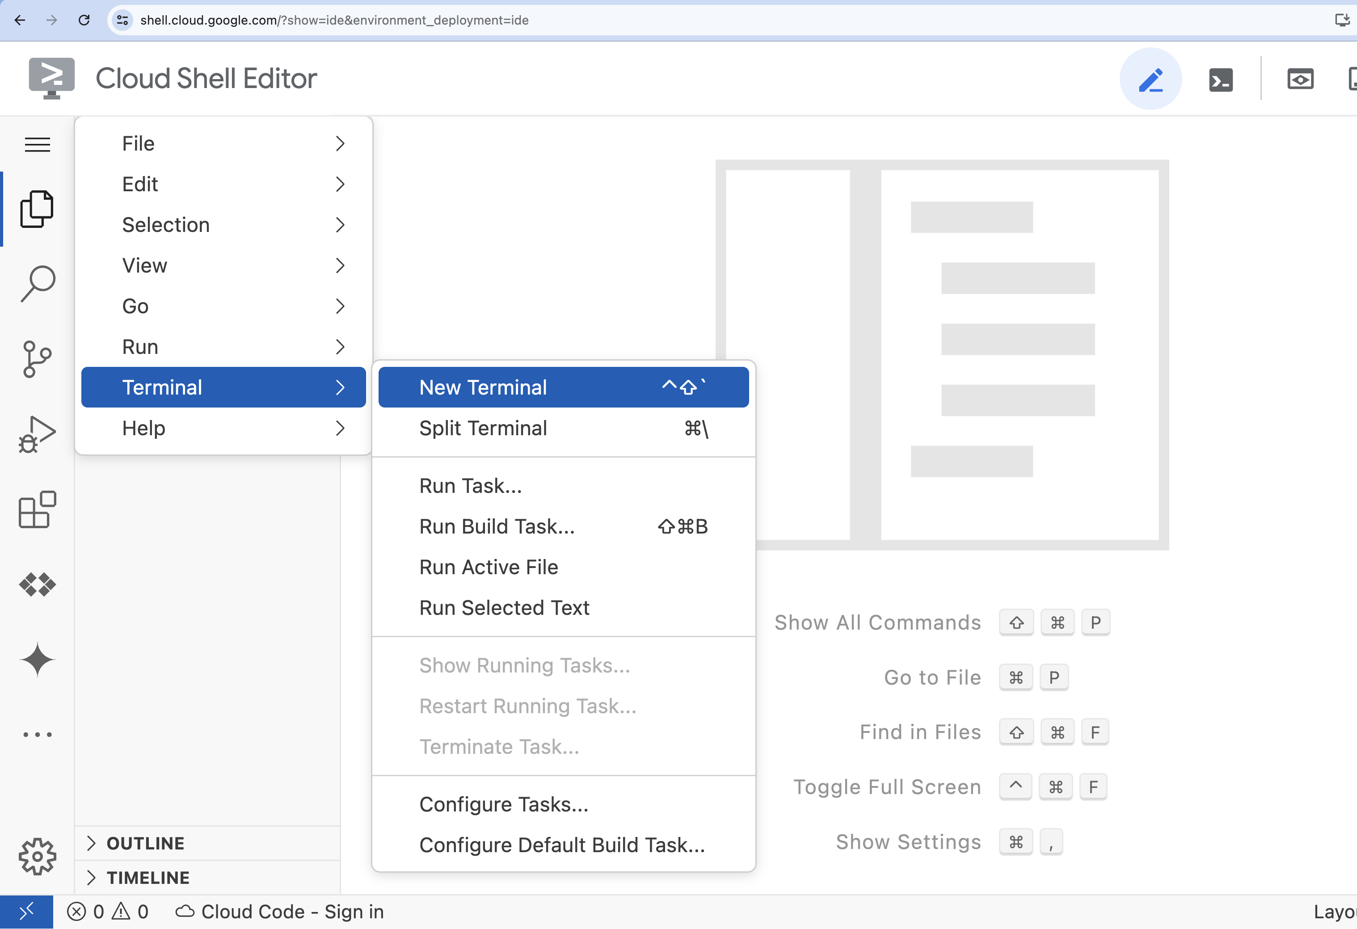
Task: Open the Extensions panel icon
Action: point(37,513)
